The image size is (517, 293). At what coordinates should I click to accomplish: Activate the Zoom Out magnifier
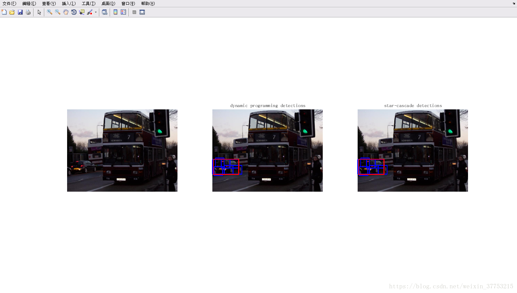click(x=58, y=12)
